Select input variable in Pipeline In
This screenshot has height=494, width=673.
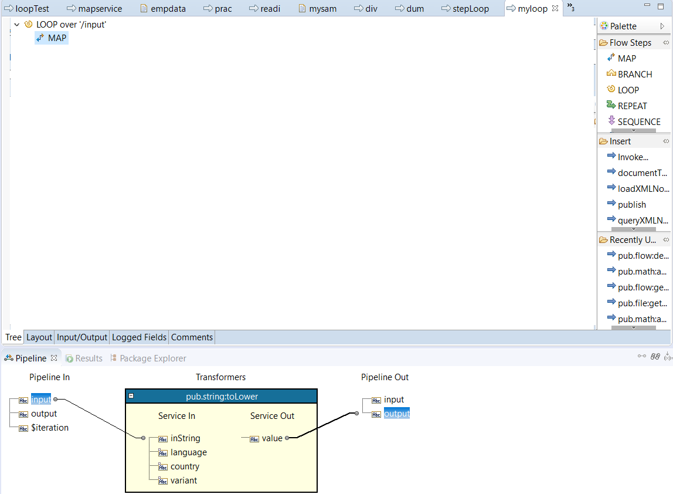tap(41, 400)
